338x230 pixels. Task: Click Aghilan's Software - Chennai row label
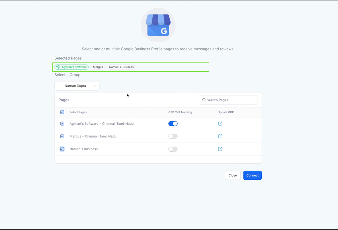tap(101, 124)
